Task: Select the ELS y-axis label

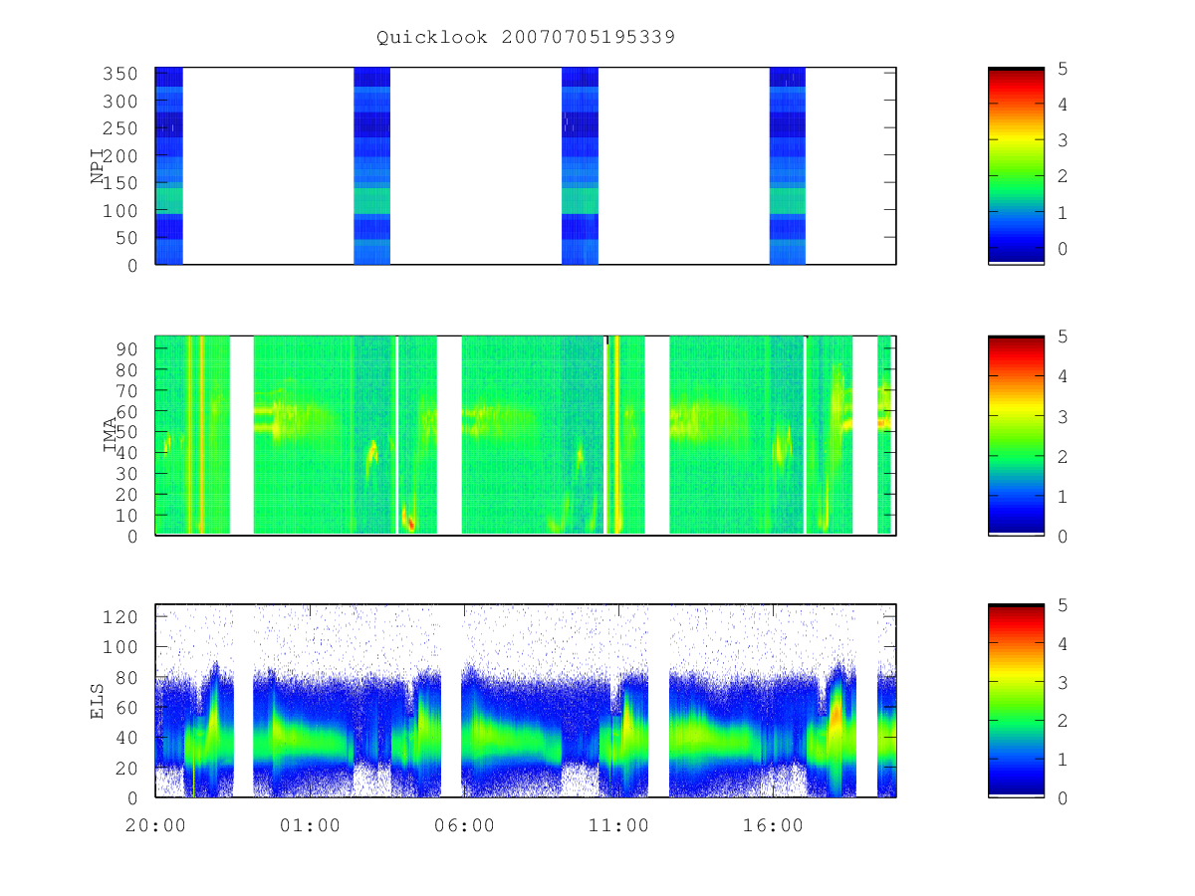Action: pos(98,701)
